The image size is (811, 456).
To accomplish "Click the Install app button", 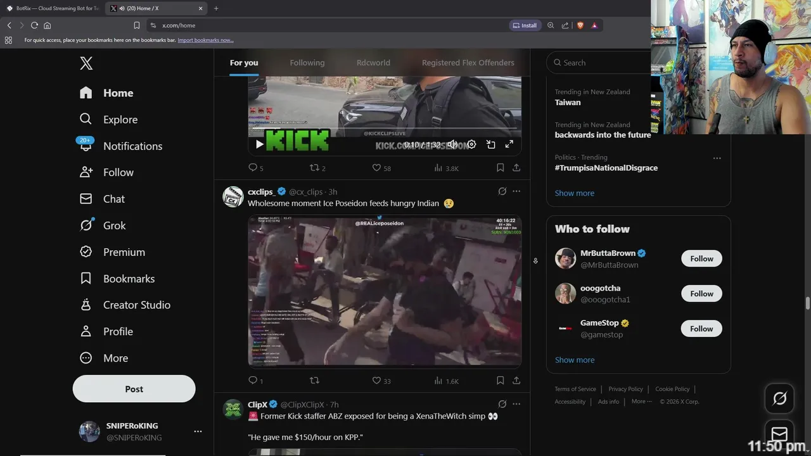I will point(524,25).
